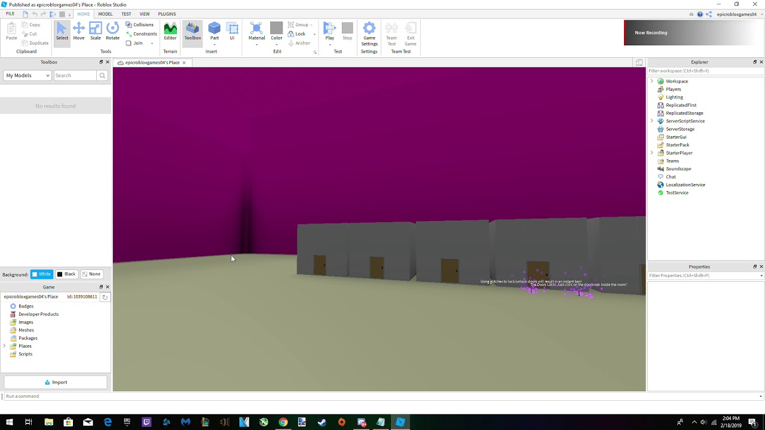Screen dimensions: 765x430
Task: Open the Lock dropdown
Action: click(x=314, y=34)
